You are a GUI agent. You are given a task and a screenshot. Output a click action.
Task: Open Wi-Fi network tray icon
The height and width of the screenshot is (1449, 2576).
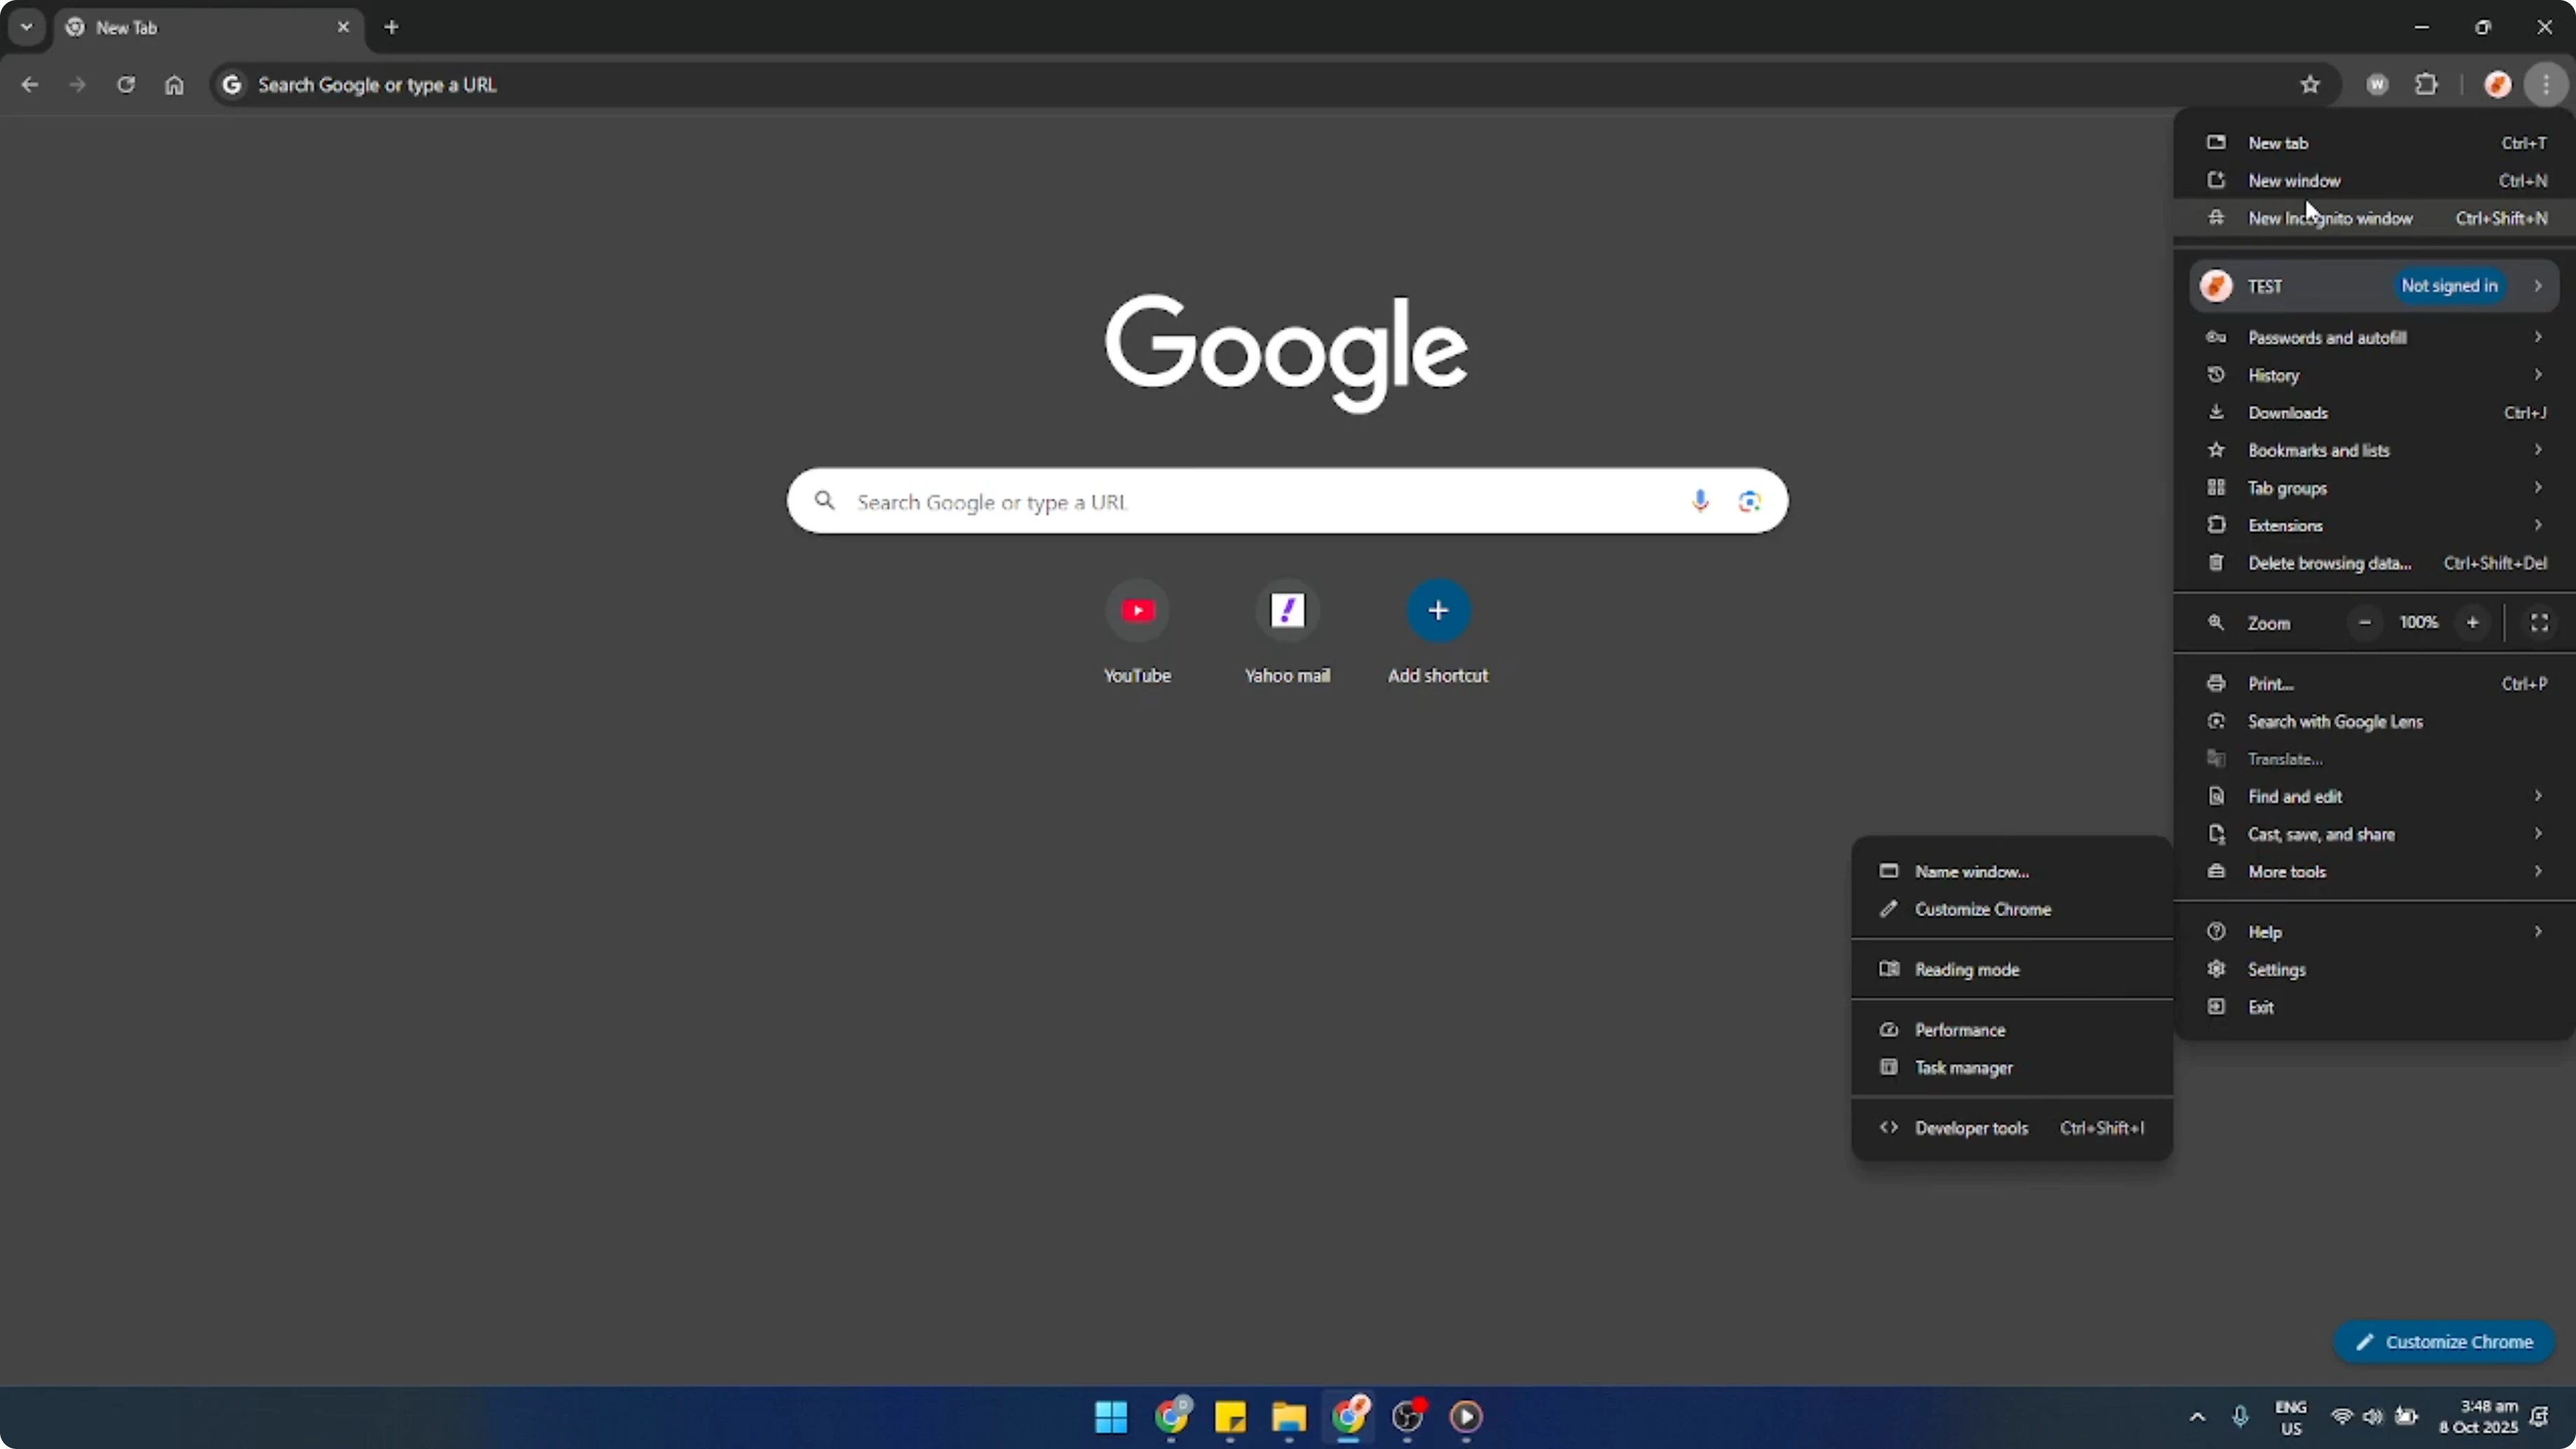click(2342, 1417)
